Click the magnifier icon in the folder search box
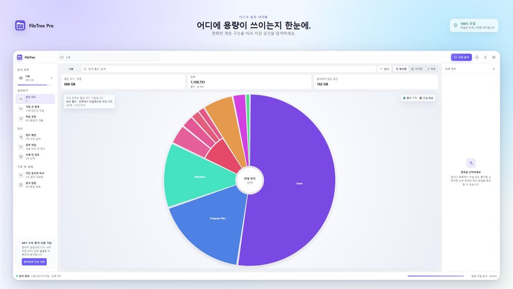 pyautogui.click(x=85, y=69)
